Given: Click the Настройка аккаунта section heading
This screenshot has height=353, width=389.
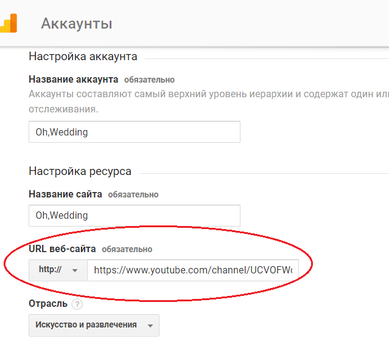Looking at the screenshot, I should pyautogui.click(x=83, y=57).
